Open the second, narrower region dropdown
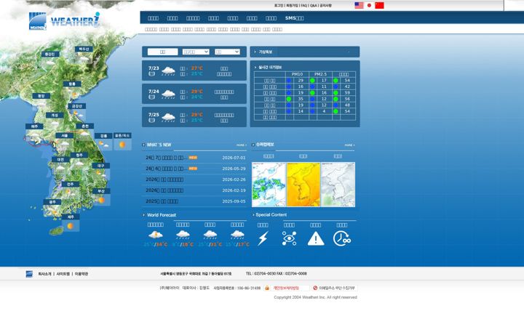Viewport: 524px width, 327px height. pos(227,52)
